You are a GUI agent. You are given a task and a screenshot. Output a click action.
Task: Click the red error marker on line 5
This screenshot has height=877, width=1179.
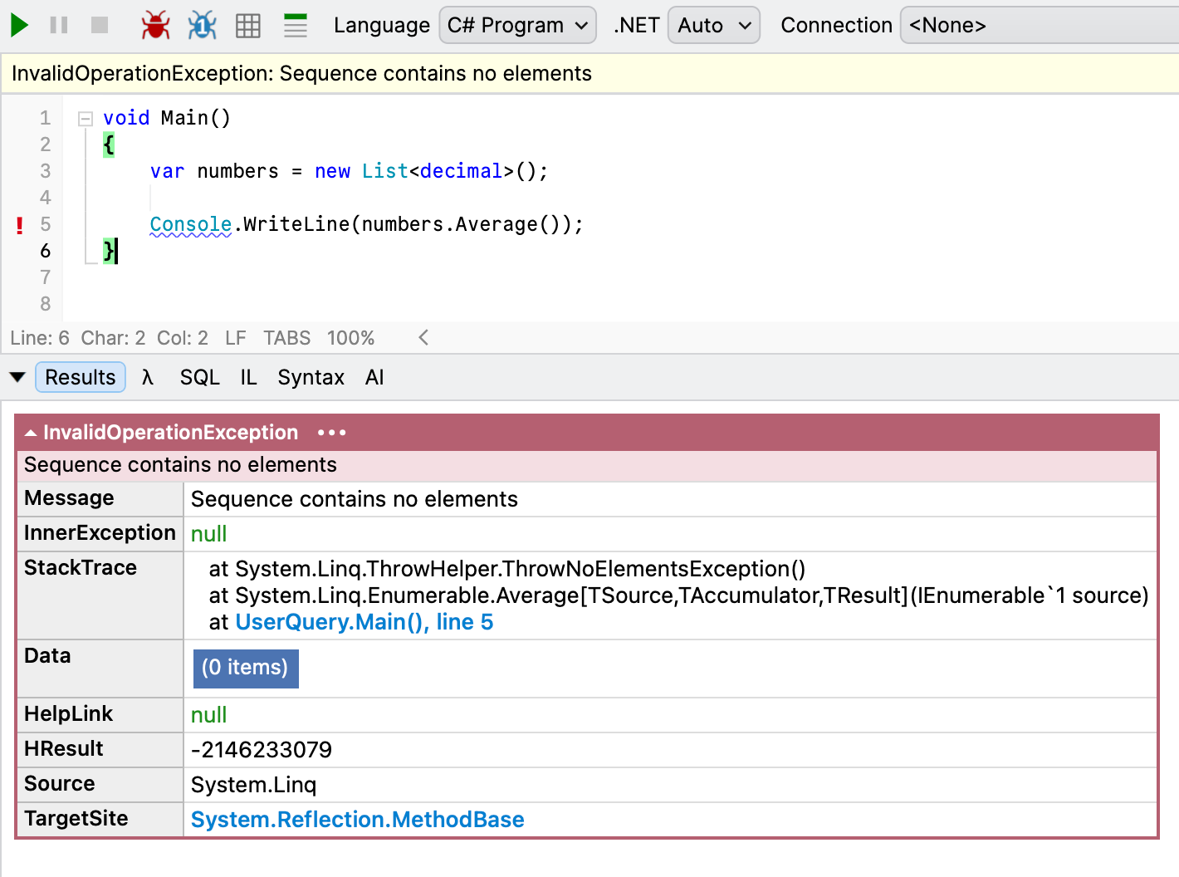tap(20, 224)
